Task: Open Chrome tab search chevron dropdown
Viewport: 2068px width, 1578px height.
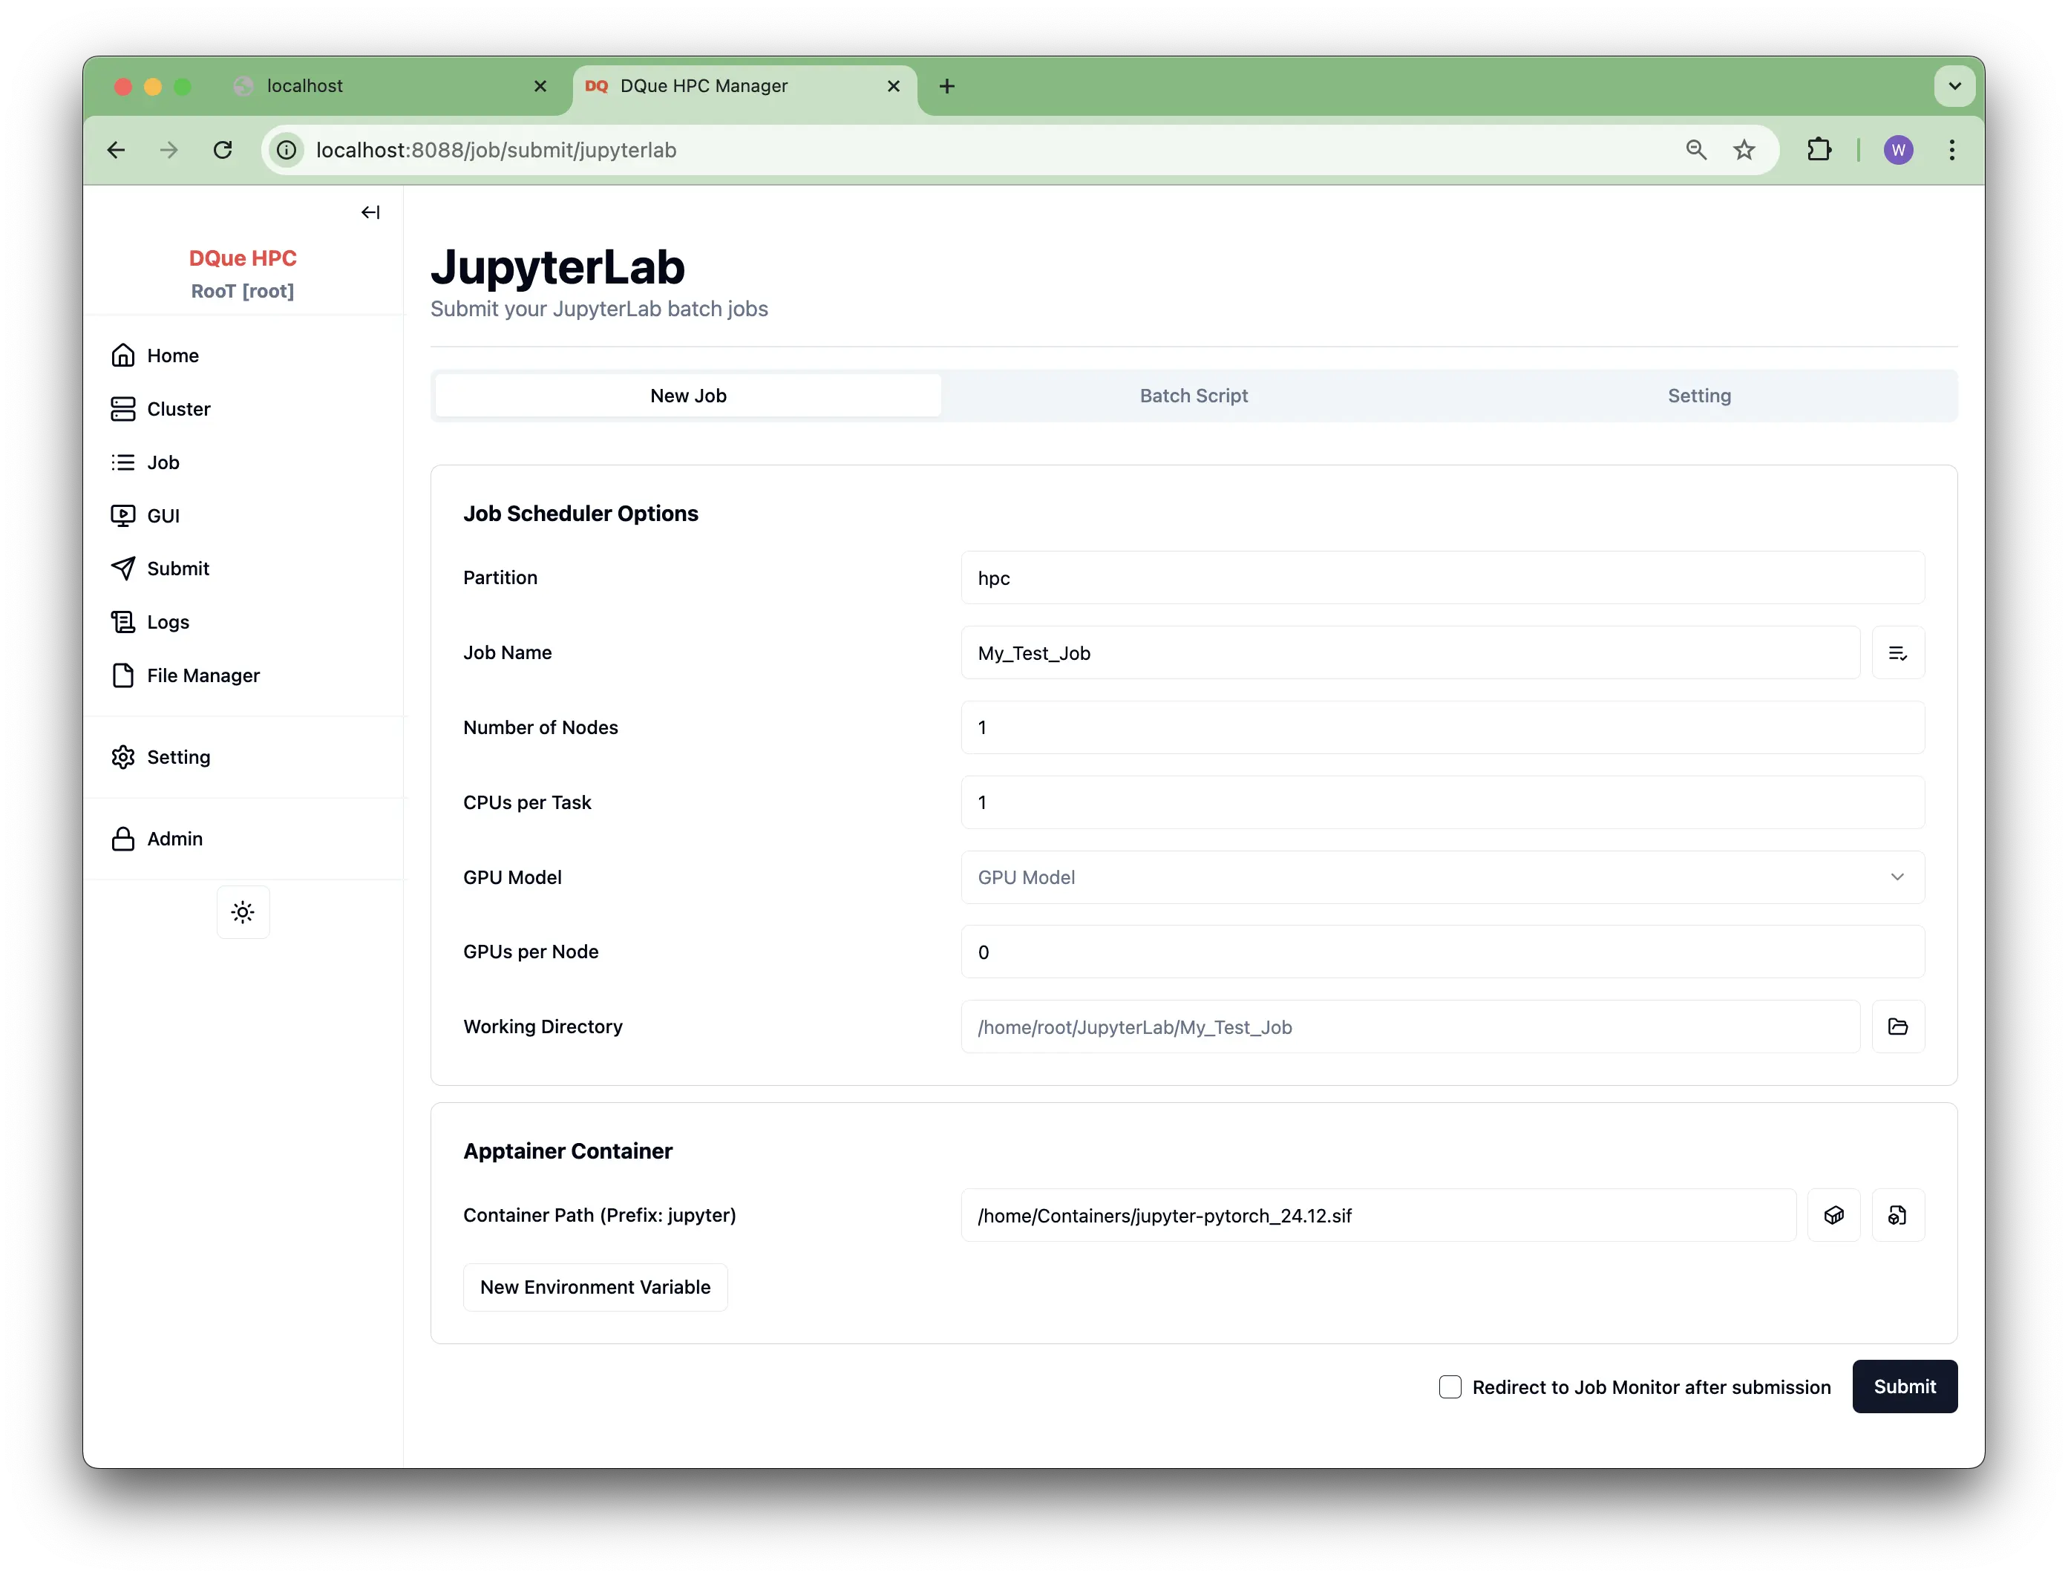Action: (1954, 86)
